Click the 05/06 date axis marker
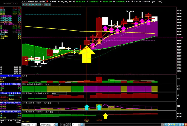Image resolution: width=187 pixels, height=126 pixels. tap(99, 120)
